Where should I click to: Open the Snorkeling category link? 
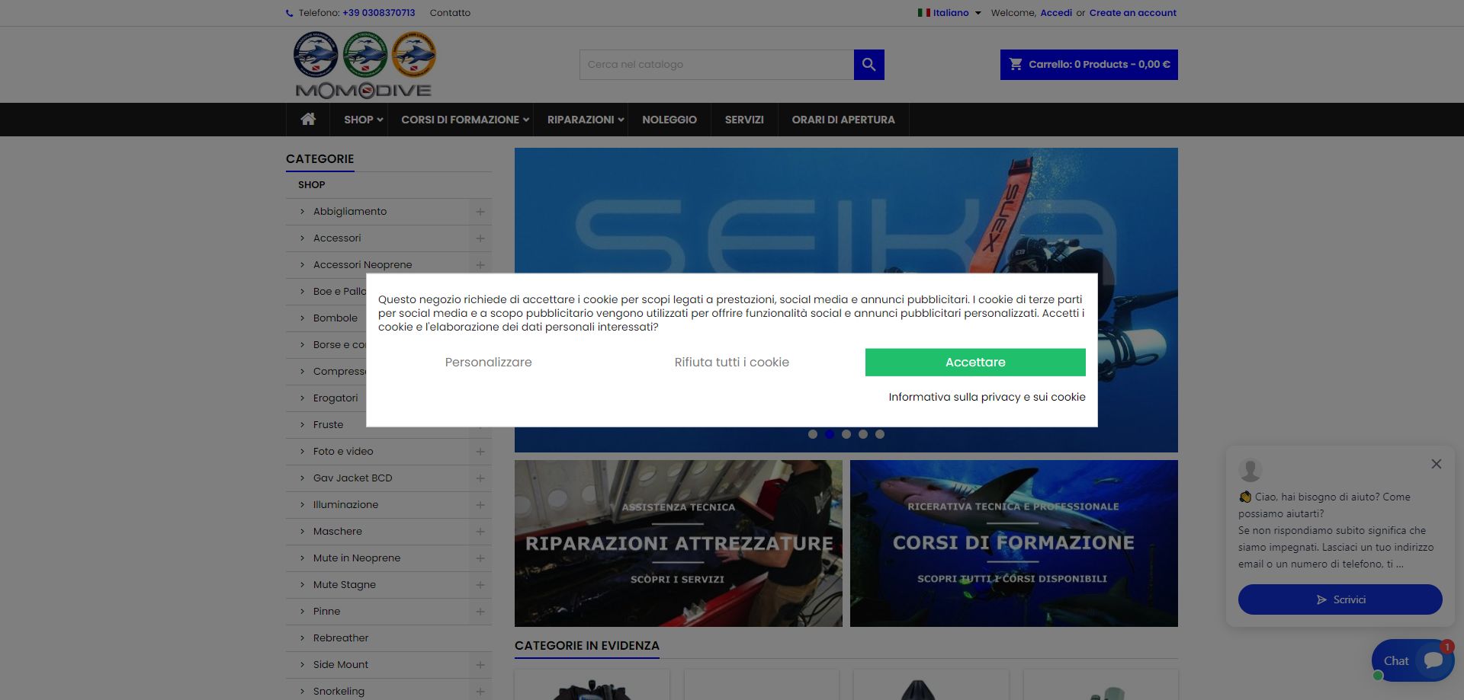pos(339,692)
